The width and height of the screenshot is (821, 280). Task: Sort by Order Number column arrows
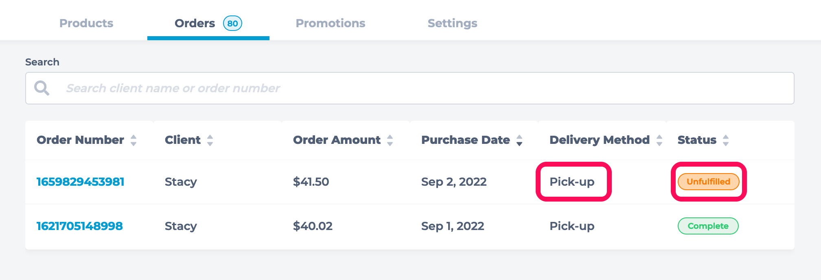tap(134, 140)
